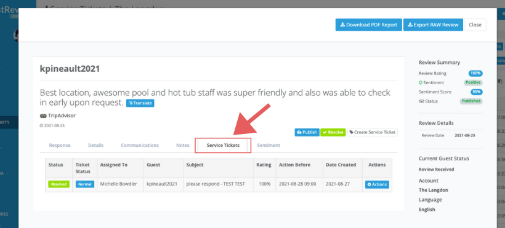Open the Actions dropdown for the ticket

377,184
